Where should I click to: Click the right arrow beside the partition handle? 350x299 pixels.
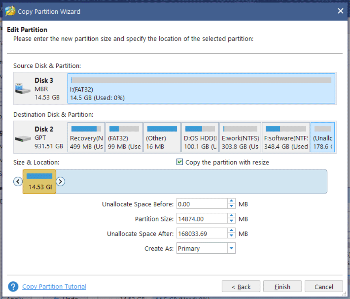tap(60, 181)
